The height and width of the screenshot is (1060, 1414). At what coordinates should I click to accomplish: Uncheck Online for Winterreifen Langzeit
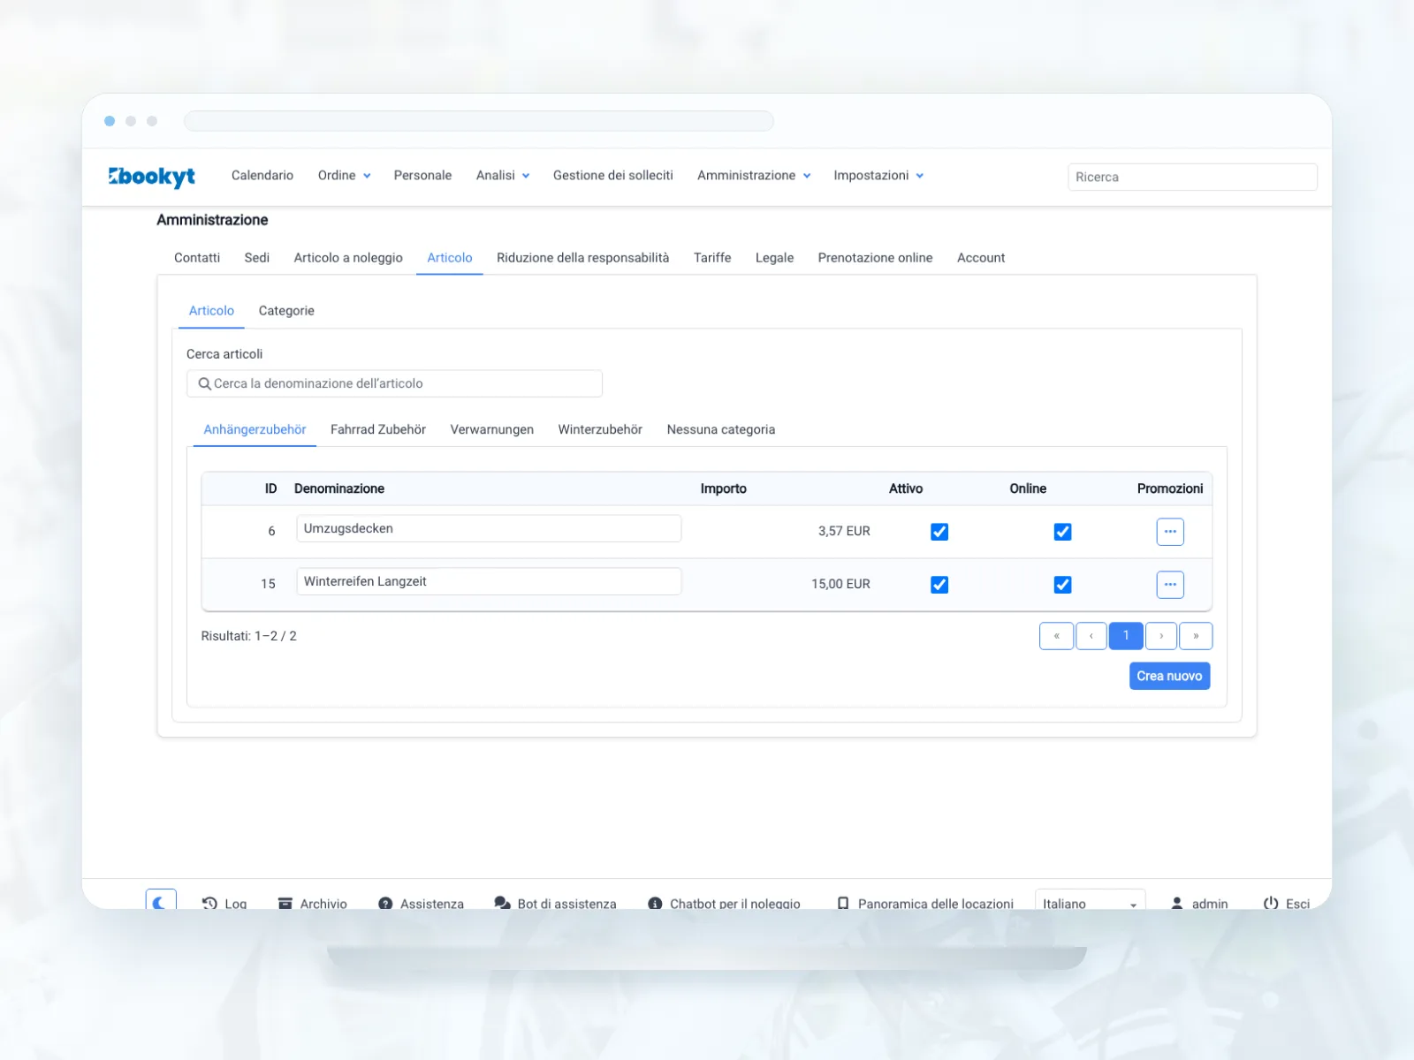[1062, 585]
